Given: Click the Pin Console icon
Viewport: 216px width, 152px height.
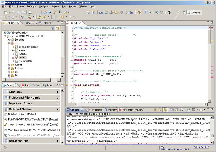Looking at the screenshot, I should click(189, 110).
